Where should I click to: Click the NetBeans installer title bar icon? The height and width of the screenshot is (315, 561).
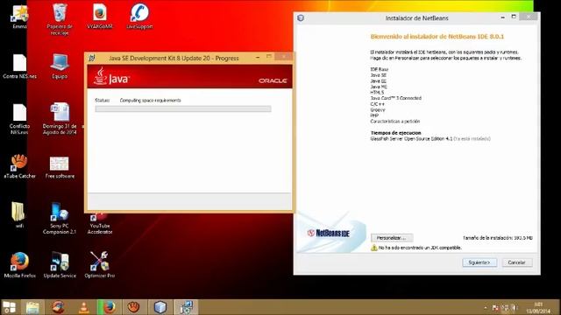(301, 17)
